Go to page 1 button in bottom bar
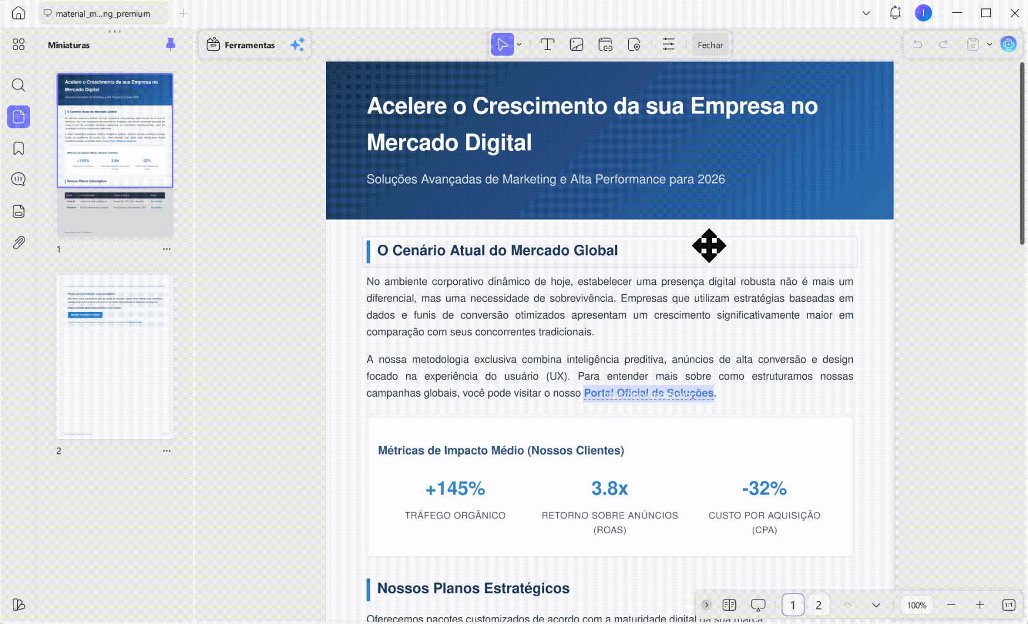This screenshot has width=1028, height=624. coord(793,605)
